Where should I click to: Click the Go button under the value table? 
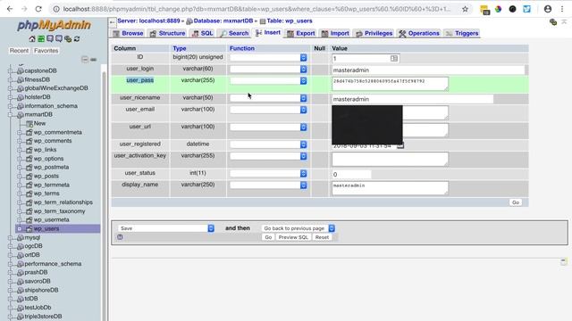click(516, 202)
